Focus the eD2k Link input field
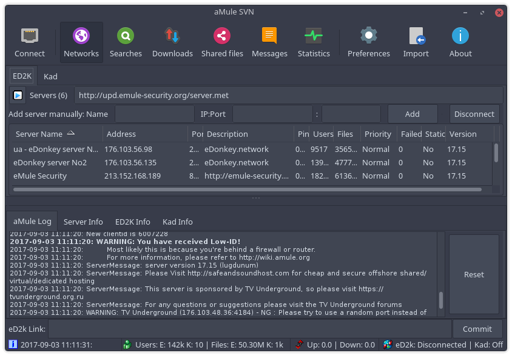 pyautogui.click(x=250, y=329)
